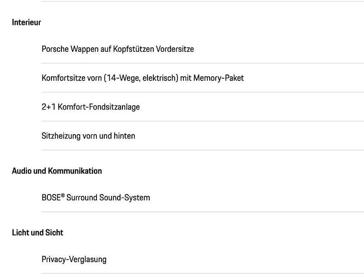Click the Licht und Sicht heading
The width and height of the screenshot is (364, 274).
[37, 232]
